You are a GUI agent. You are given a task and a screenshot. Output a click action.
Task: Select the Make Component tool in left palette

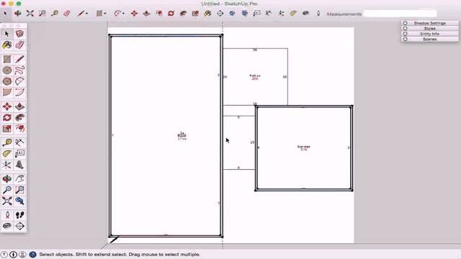19,34
